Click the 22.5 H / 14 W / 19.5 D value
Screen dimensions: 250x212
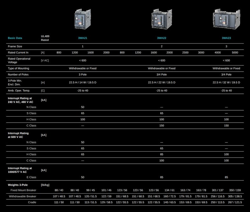tap(82, 82)
